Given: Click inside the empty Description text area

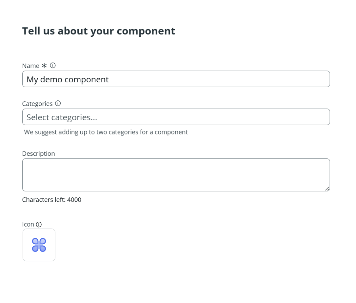Looking at the screenshot, I should point(176,174).
